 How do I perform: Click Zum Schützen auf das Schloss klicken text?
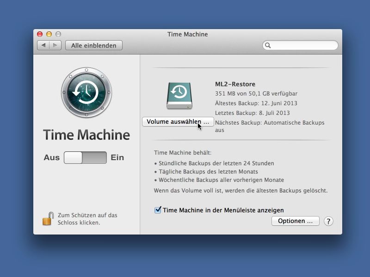click(87, 219)
